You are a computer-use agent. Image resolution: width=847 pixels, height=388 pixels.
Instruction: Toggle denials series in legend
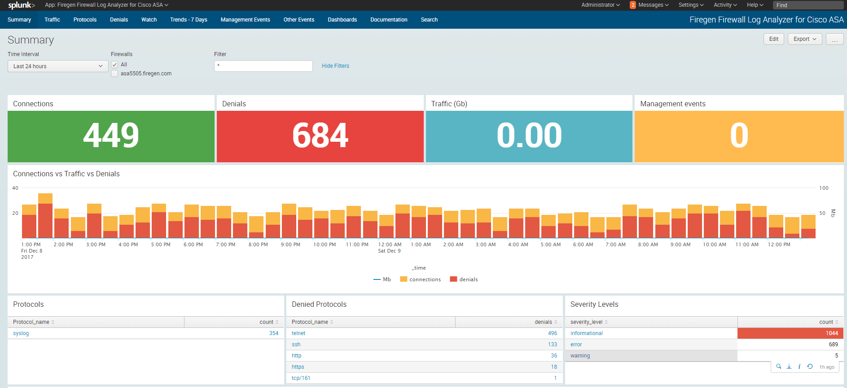tap(464, 279)
